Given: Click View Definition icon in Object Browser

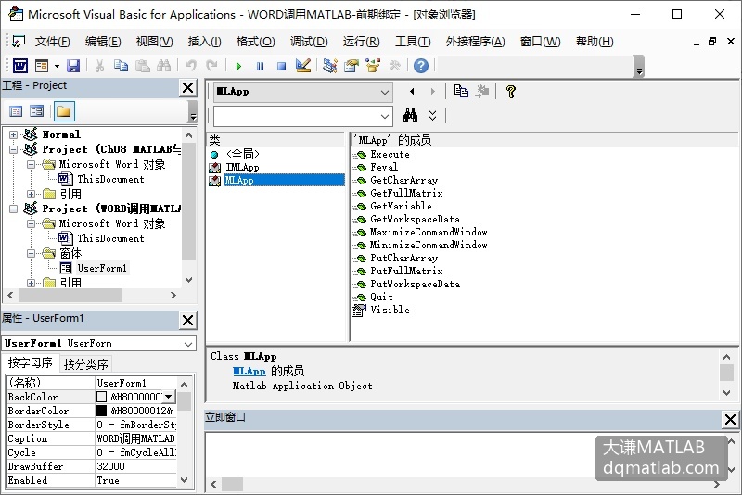Looking at the screenshot, I should 482,91.
